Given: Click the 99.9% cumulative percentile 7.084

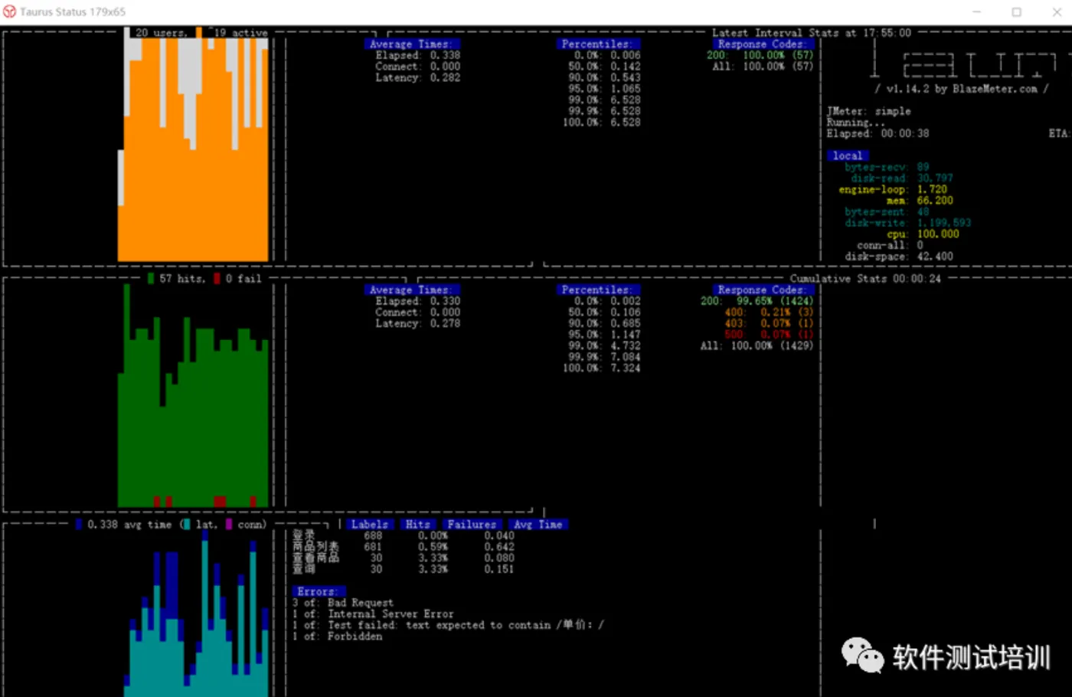Looking at the screenshot, I should 626,357.
